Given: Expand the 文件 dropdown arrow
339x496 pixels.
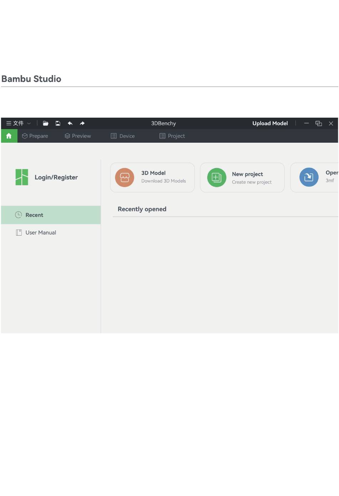Looking at the screenshot, I should tap(29, 123).
